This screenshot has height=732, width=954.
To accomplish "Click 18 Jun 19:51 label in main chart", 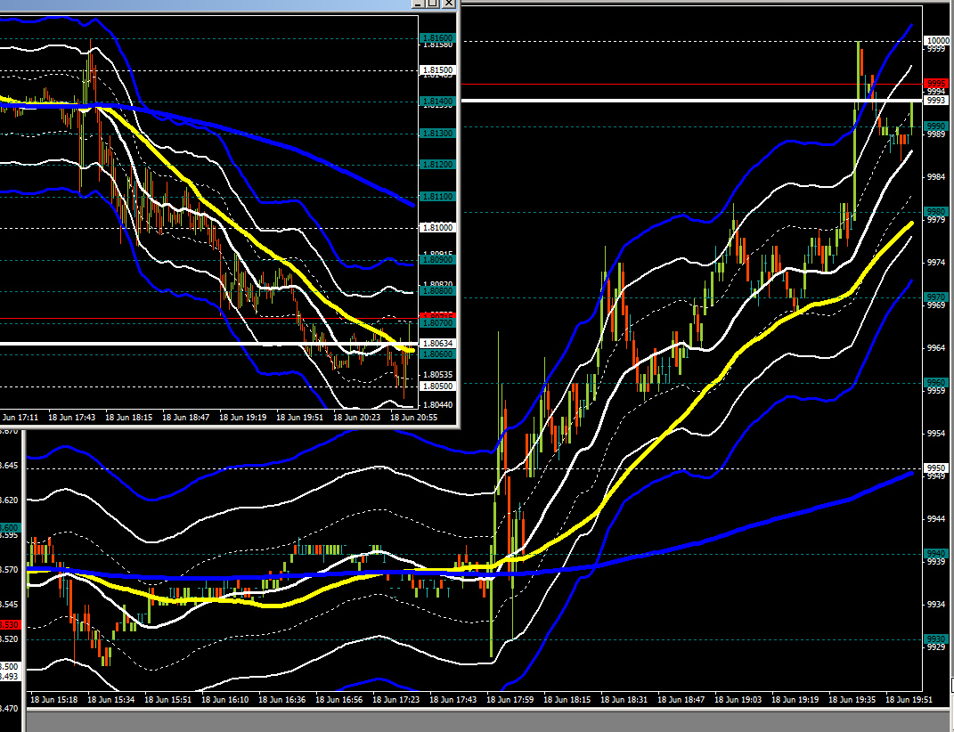I will 909,700.
